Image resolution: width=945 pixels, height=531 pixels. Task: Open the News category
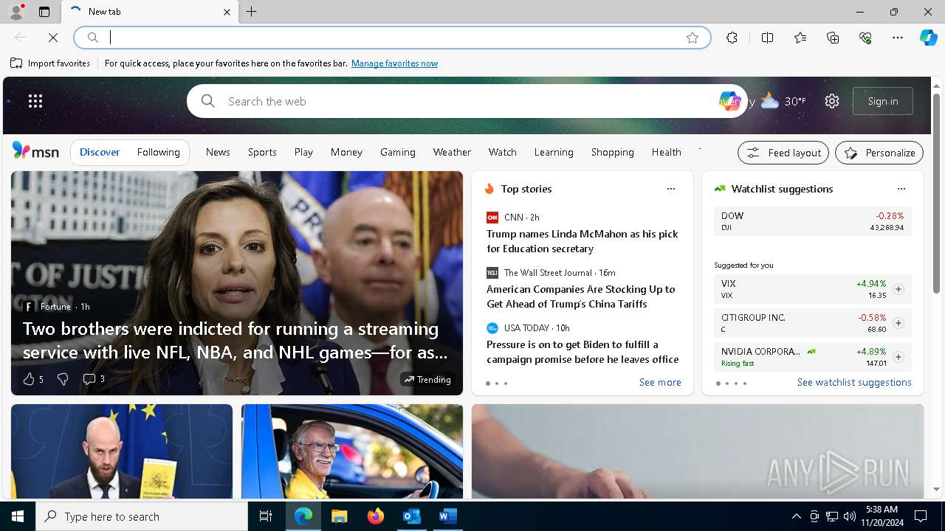218,152
